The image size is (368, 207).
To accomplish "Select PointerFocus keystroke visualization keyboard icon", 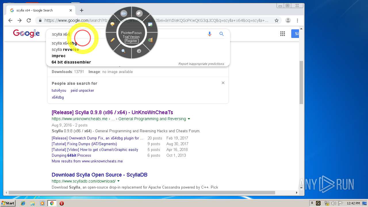I will [x=124, y=14].
